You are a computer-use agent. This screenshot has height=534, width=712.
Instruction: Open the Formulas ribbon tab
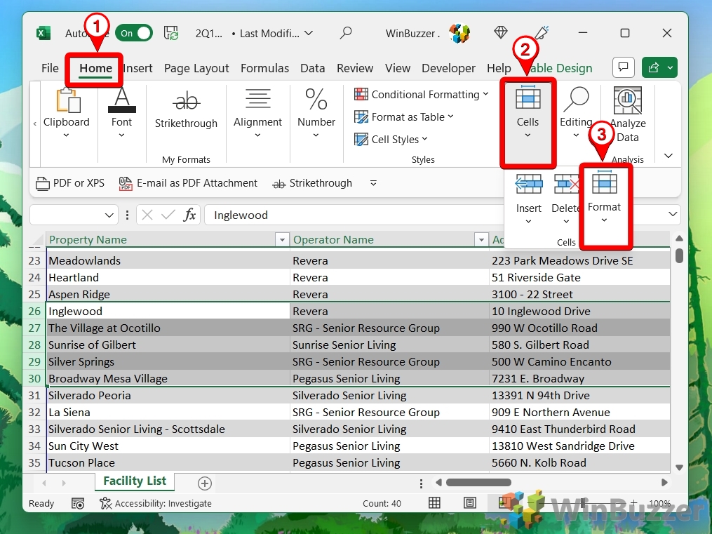[264, 68]
